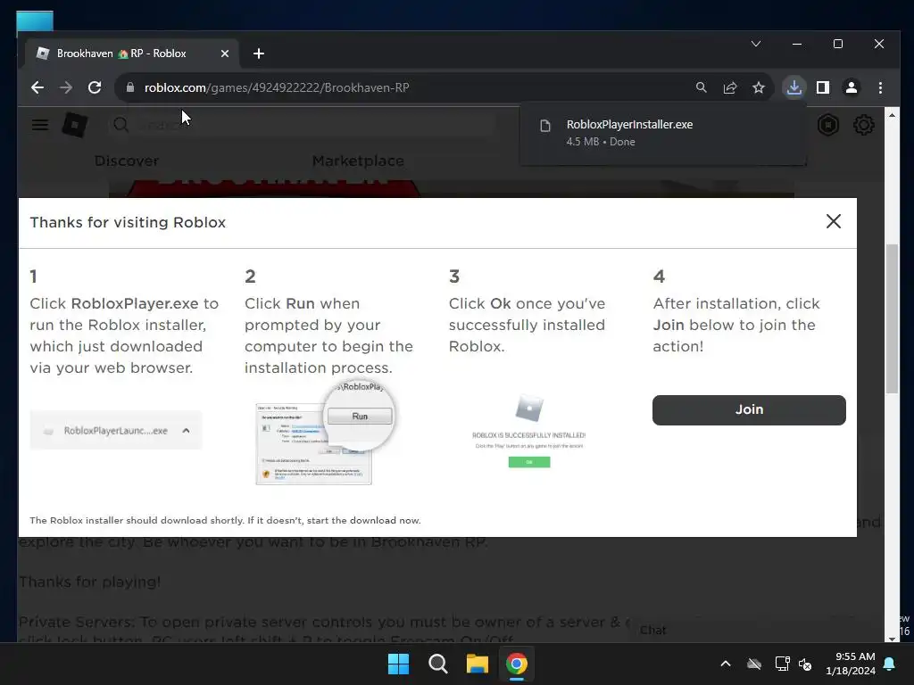The height and width of the screenshot is (685, 914).
Task: Go back to previous page
Action: pyautogui.click(x=37, y=88)
